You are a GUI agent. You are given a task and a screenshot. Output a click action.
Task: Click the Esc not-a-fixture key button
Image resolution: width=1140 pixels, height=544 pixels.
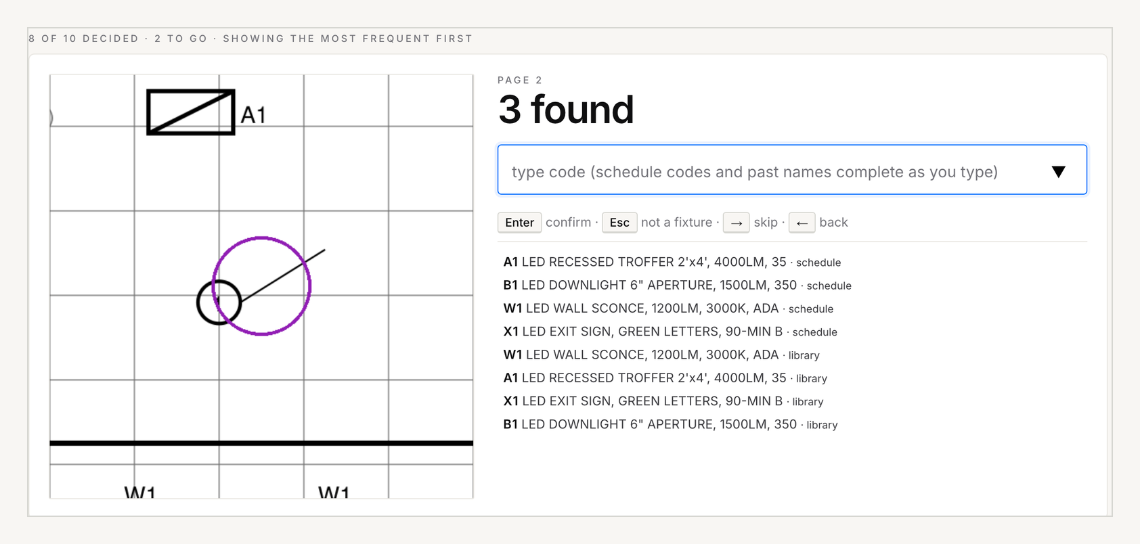click(619, 223)
